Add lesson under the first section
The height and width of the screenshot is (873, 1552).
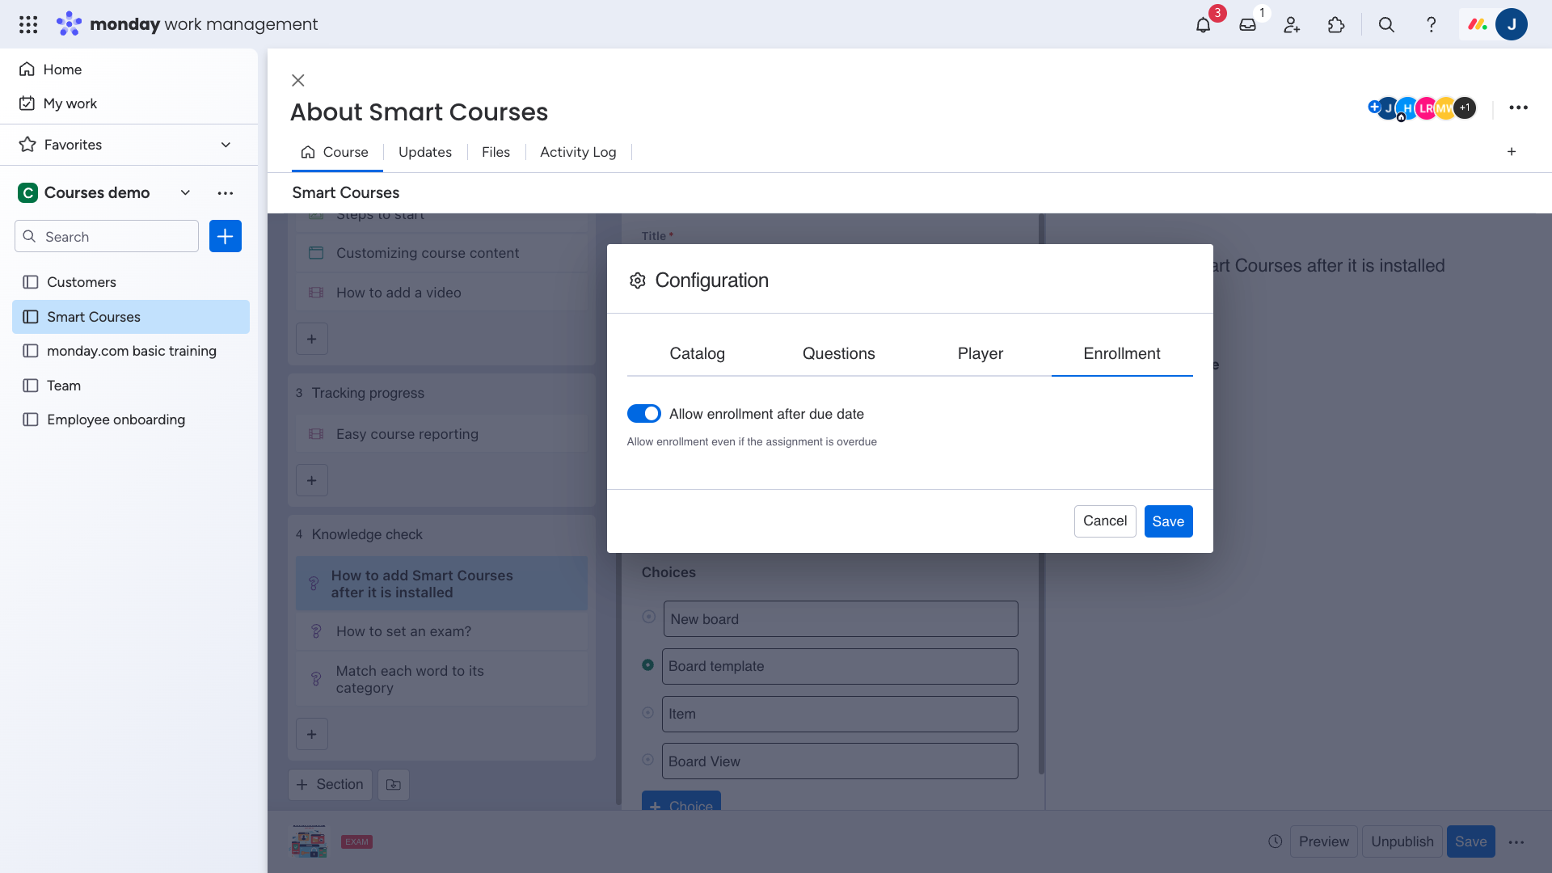coord(312,339)
